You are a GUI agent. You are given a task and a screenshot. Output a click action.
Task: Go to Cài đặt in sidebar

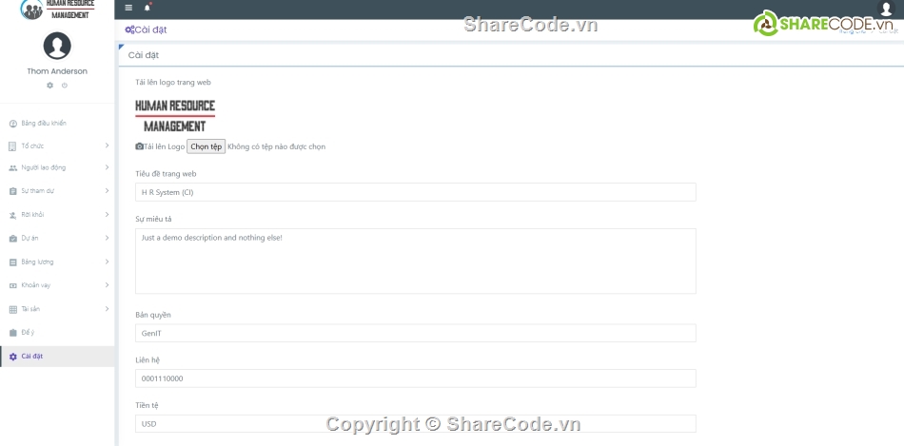[31, 356]
